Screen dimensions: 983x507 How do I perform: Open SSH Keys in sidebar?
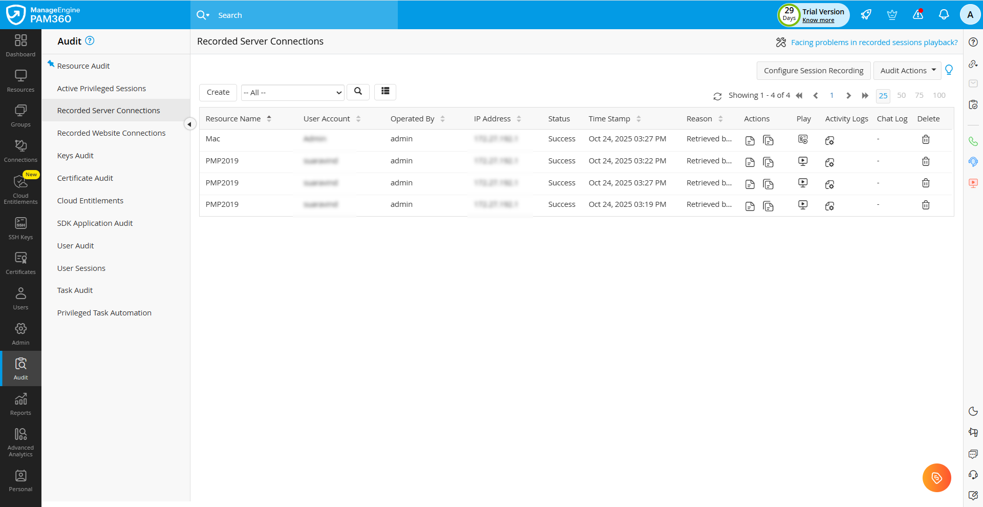[x=20, y=228]
